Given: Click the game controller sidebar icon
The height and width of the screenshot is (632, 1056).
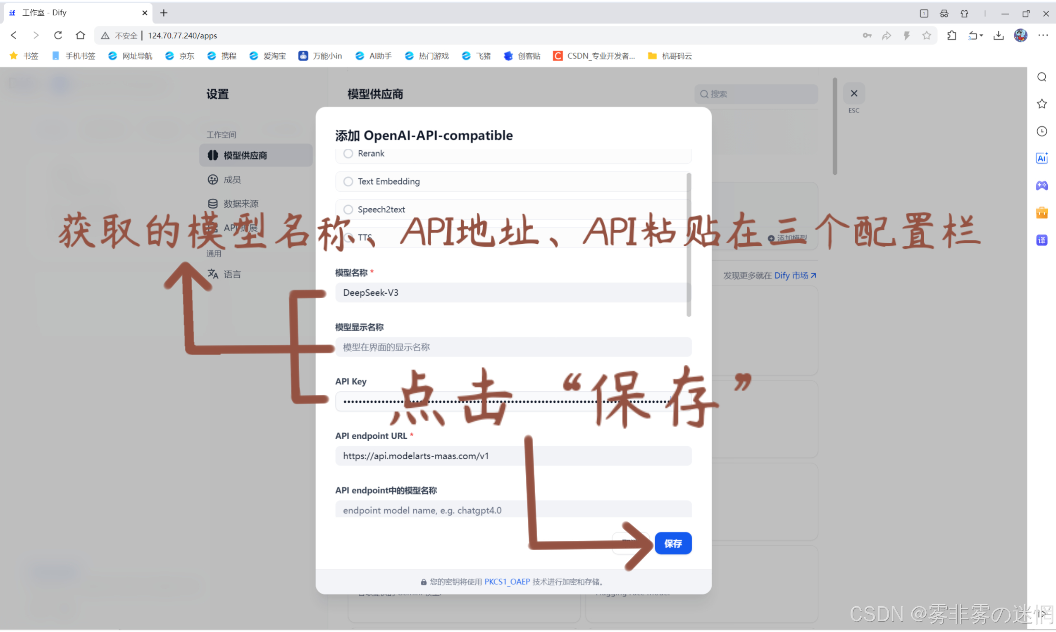Looking at the screenshot, I should 1042,185.
